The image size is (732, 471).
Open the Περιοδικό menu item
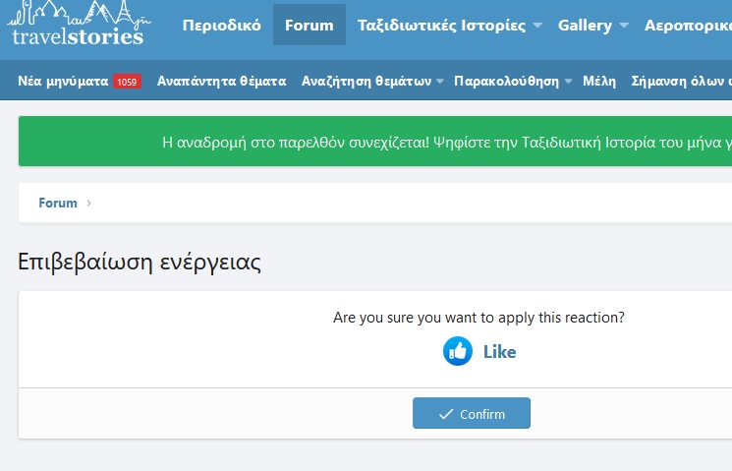221,26
